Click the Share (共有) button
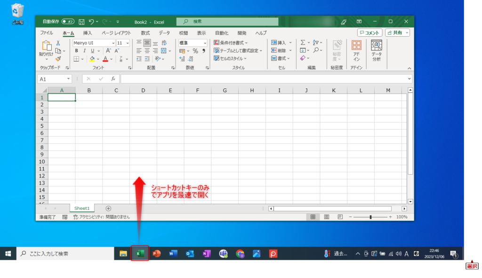 (397, 33)
